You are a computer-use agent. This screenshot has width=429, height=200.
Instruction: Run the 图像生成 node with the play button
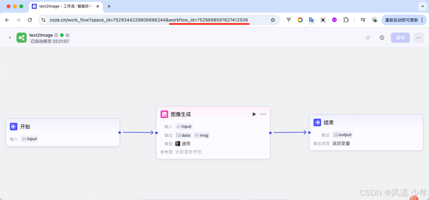(x=254, y=114)
